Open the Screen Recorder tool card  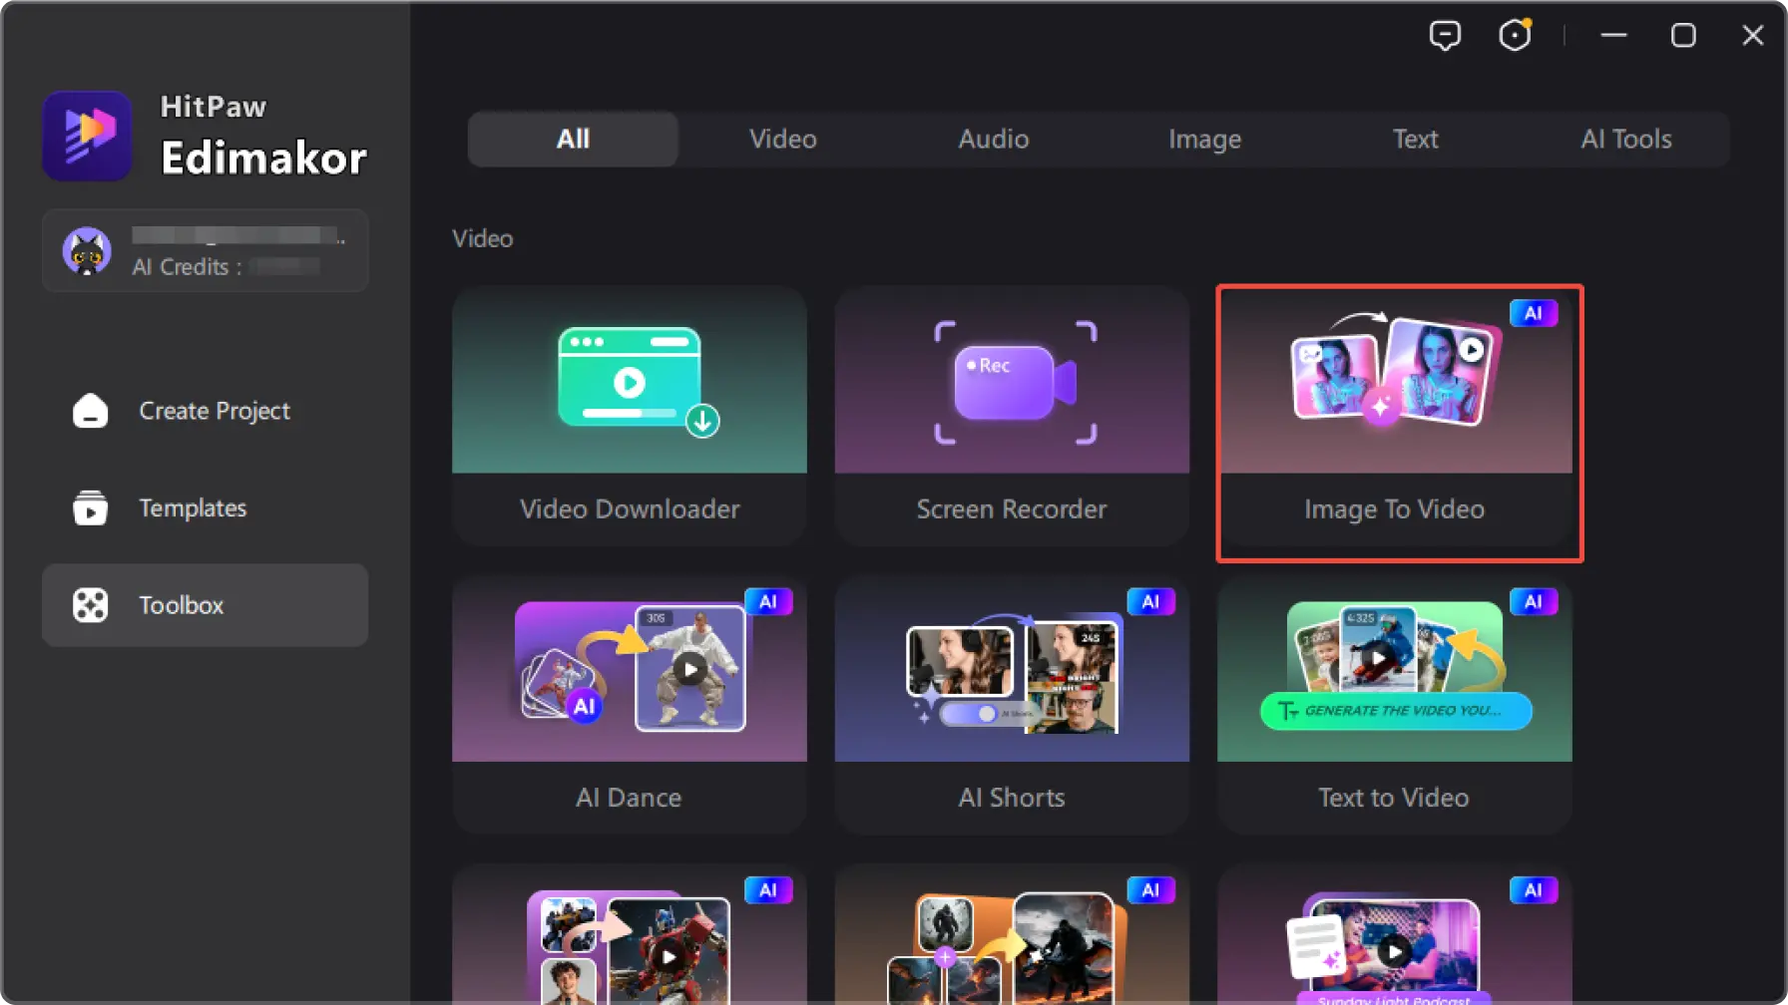coord(1012,416)
